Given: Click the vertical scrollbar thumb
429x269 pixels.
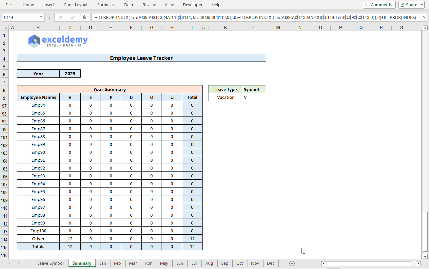Looking at the screenshot, I should 425,232.
